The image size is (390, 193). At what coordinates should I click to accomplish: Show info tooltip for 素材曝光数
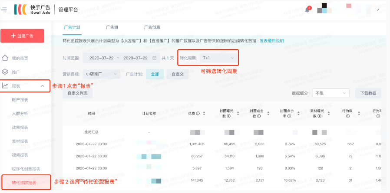point(319,116)
